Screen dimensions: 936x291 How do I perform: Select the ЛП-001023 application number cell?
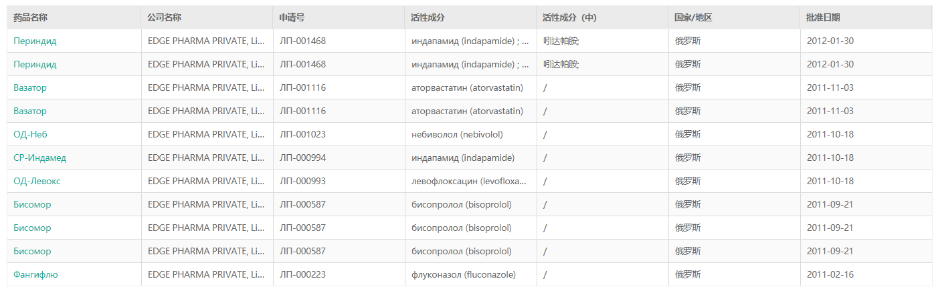(302, 134)
